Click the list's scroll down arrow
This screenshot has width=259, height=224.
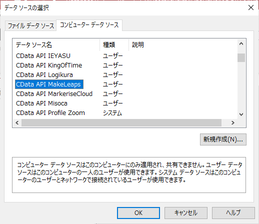241,114
